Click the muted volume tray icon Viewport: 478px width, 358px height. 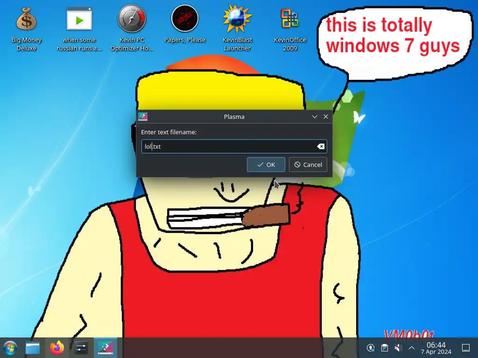[398, 348]
